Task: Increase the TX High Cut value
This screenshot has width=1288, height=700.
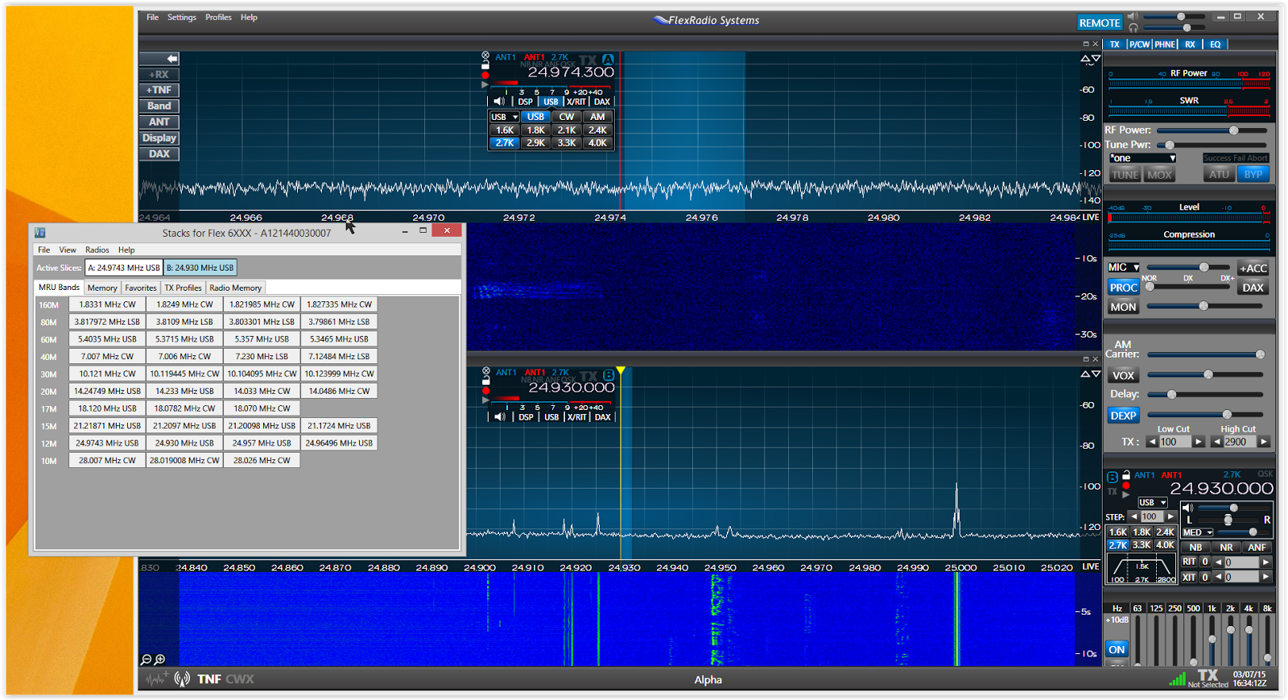Action: pos(1264,441)
